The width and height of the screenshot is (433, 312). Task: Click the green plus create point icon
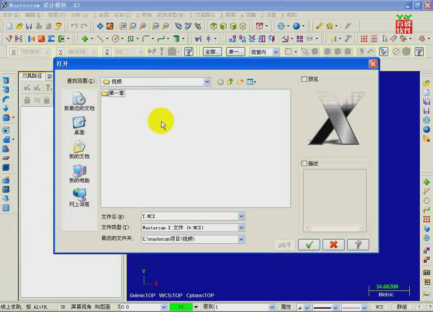85,39
